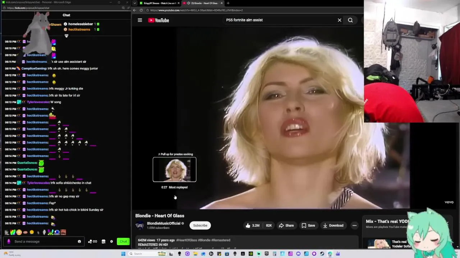Screen dimensions: 460x258
Task: Download the Heart Of Glass video
Action: tap(333, 225)
